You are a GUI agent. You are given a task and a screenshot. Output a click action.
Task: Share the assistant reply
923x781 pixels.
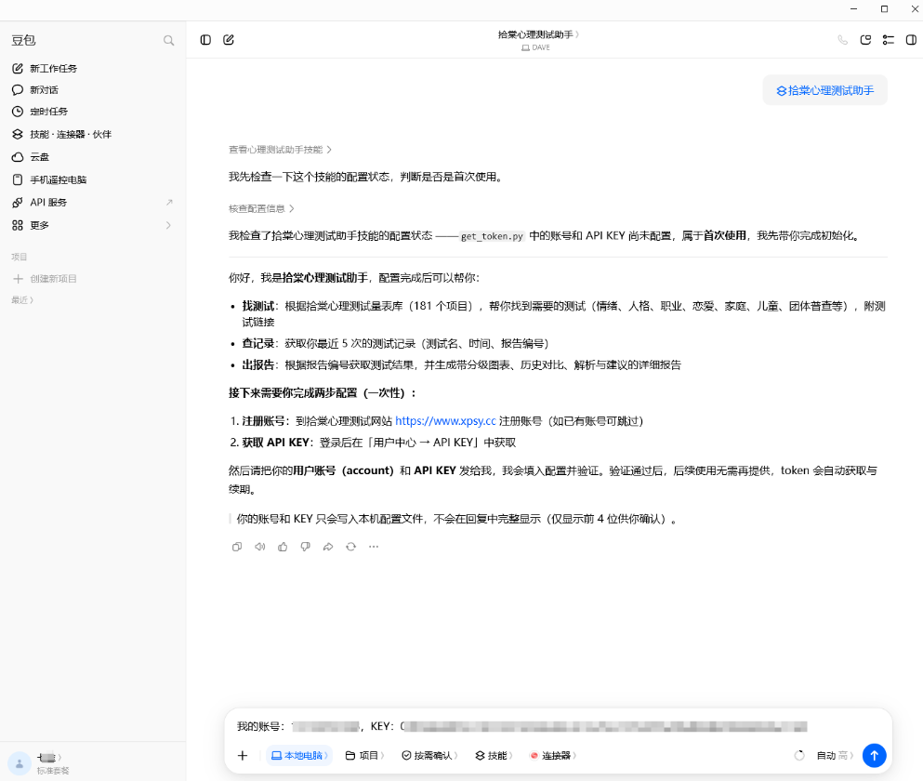[328, 547]
